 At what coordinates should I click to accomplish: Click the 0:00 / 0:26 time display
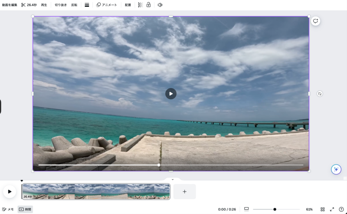(227, 209)
